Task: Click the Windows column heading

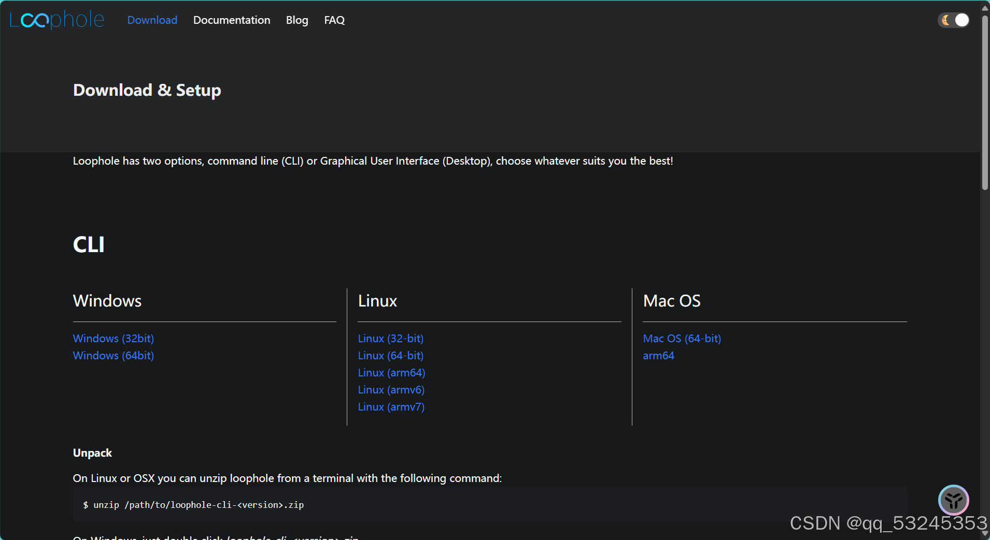Action: [x=107, y=301]
